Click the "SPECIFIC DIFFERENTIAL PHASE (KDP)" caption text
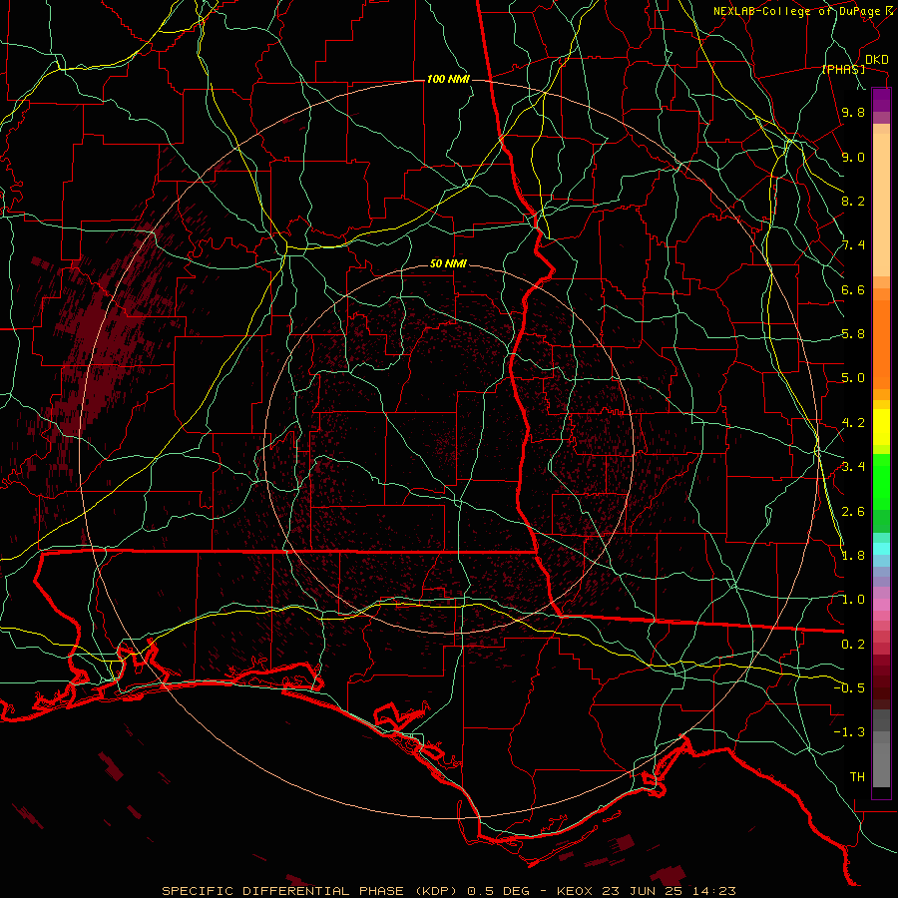Screen dimensions: 898x898 pos(309,891)
